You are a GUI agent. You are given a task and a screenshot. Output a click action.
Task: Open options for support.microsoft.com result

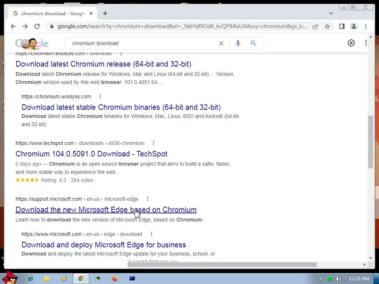point(148,199)
